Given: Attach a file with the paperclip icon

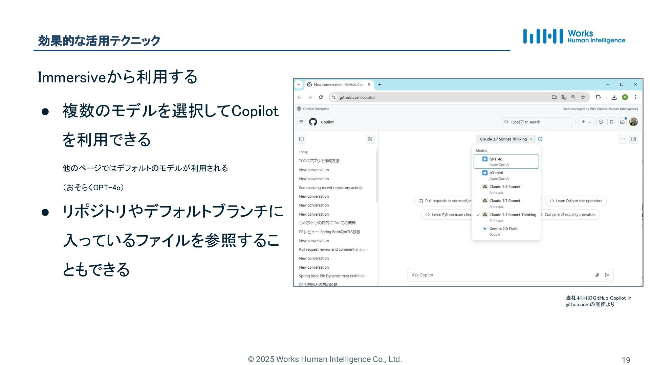Looking at the screenshot, I should (597, 275).
